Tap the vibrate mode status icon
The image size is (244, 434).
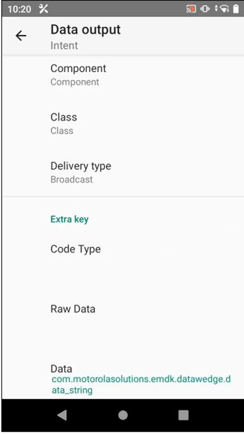(205, 9)
